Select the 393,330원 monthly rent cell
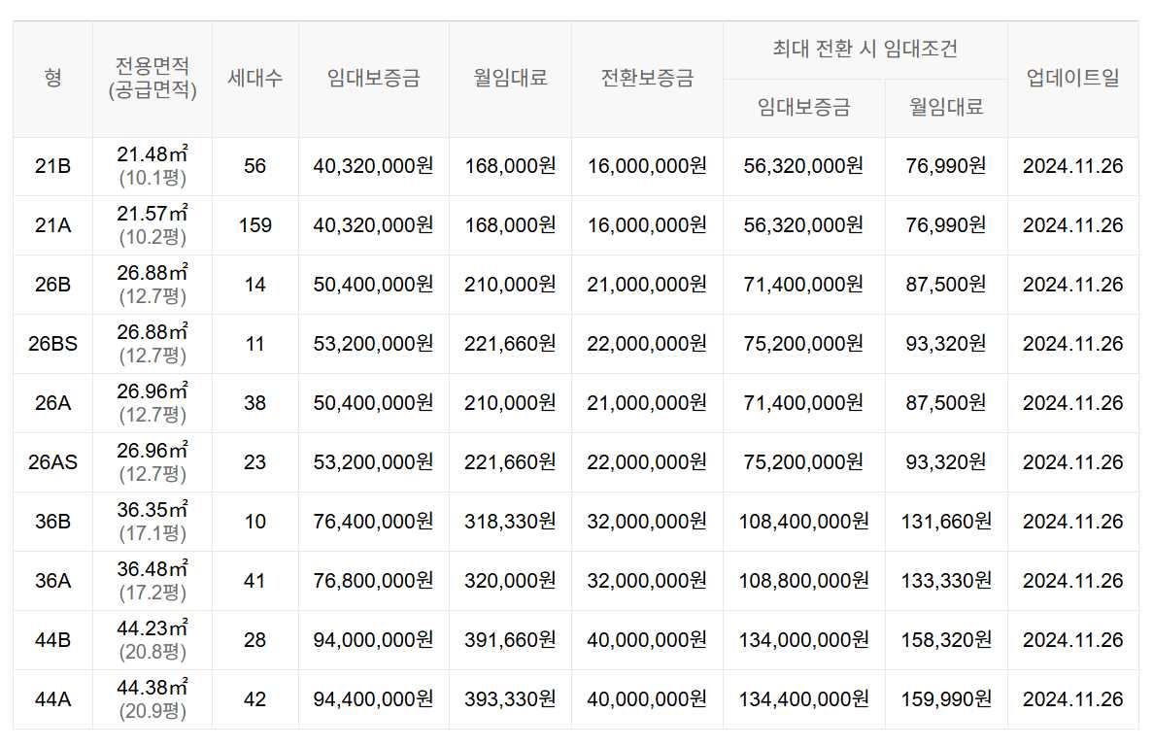Screen dimensions: 1153x747 [510, 699]
